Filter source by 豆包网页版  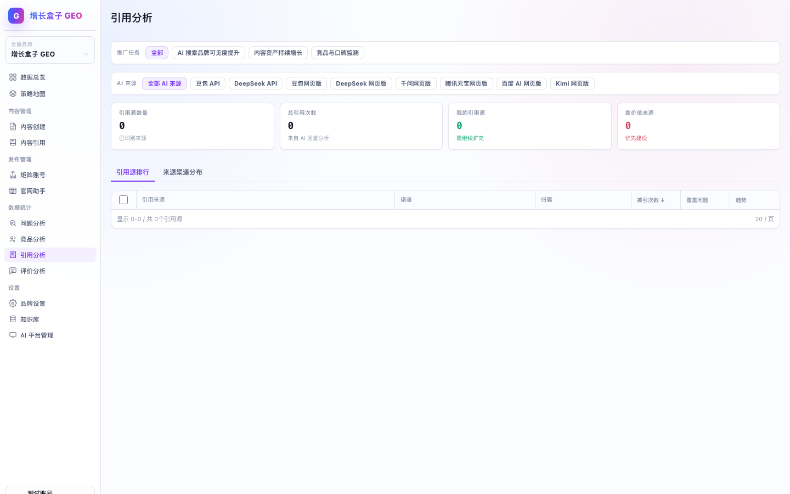(307, 83)
